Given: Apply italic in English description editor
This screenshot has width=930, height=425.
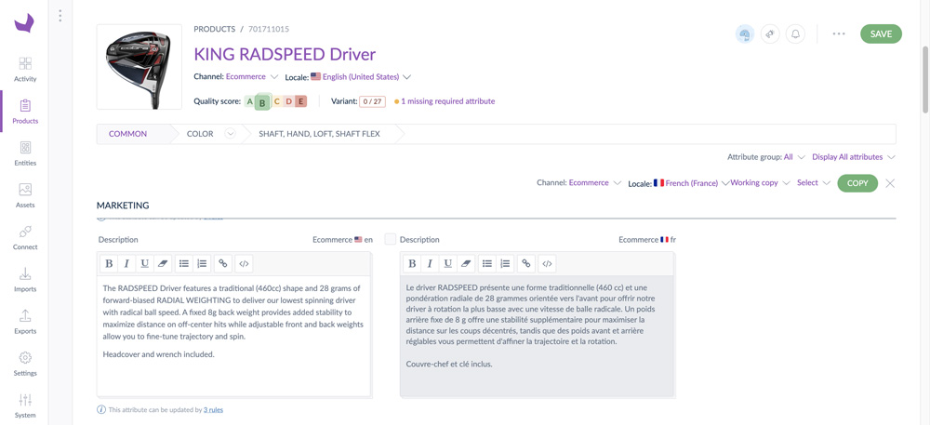Looking at the screenshot, I should [126, 263].
